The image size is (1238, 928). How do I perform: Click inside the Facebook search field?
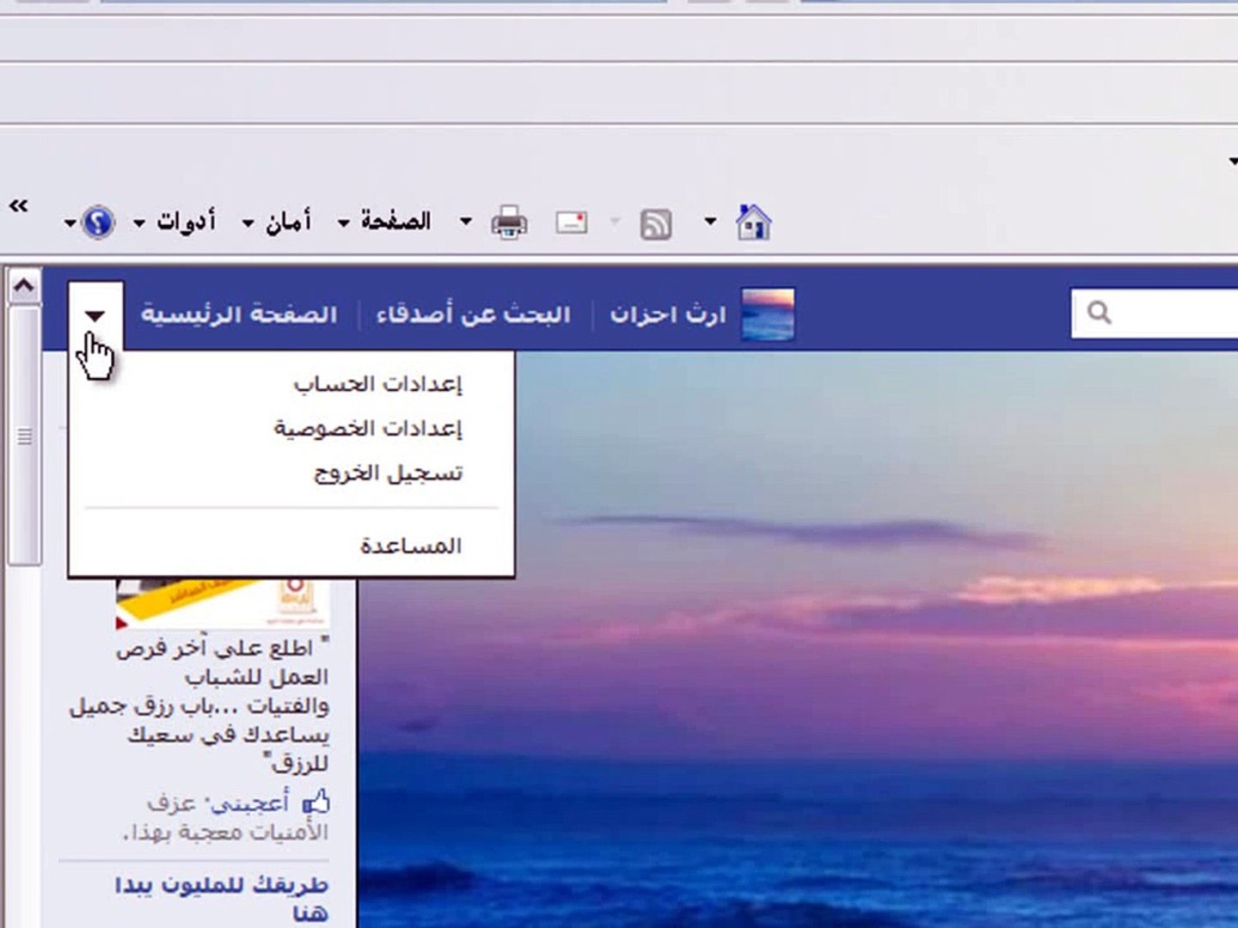1155,313
